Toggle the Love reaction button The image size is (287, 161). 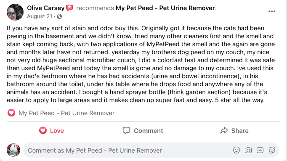(x=52, y=131)
